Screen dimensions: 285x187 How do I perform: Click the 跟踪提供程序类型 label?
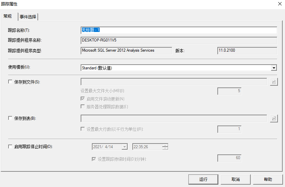click(x=25, y=51)
